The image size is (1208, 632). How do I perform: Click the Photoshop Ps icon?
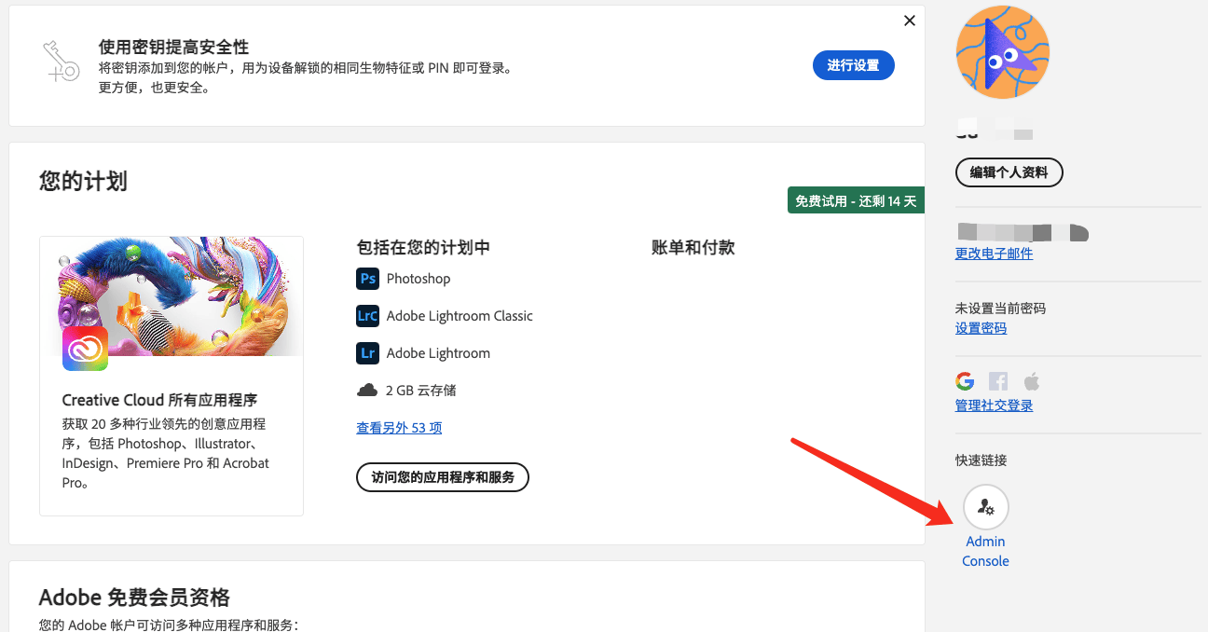click(368, 278)
